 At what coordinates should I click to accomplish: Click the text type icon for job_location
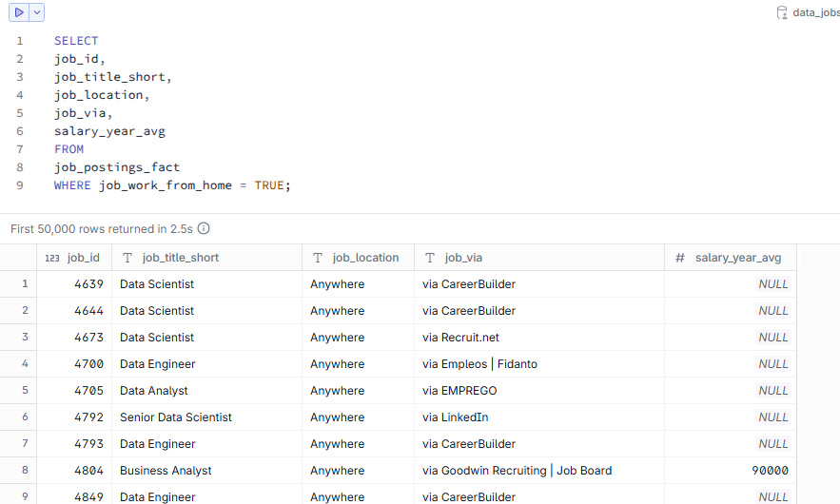pos(318,258)
